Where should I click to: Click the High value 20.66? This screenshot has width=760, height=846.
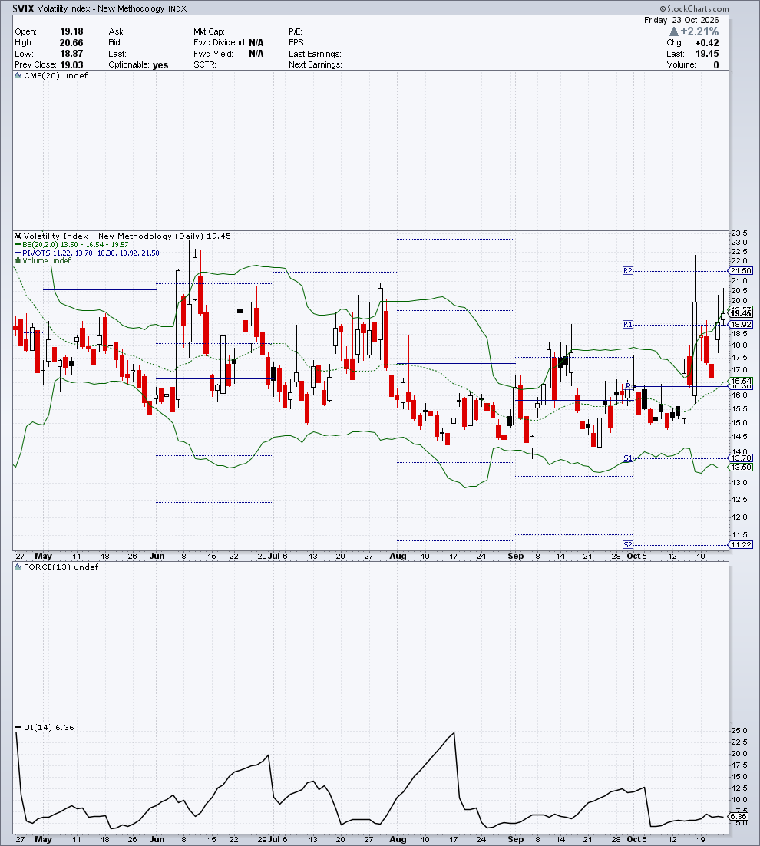pos(71,43)
